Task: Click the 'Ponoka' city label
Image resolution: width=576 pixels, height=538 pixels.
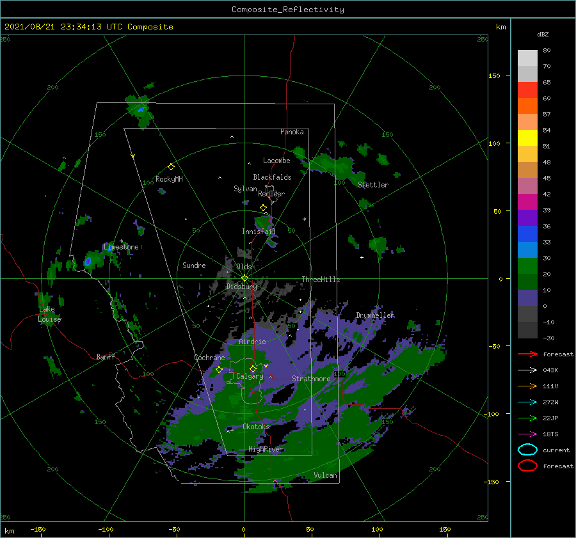Action: point(292,132)
